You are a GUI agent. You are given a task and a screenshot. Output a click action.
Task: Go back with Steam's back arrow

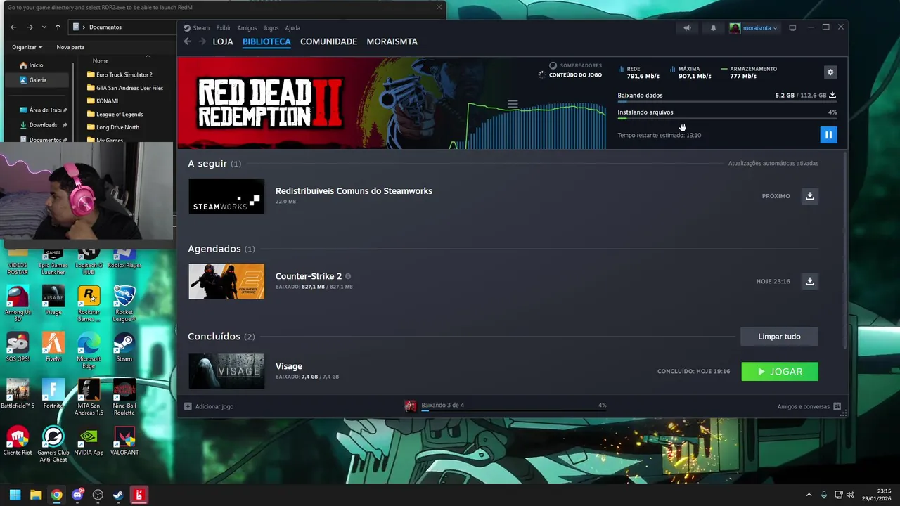188,41
